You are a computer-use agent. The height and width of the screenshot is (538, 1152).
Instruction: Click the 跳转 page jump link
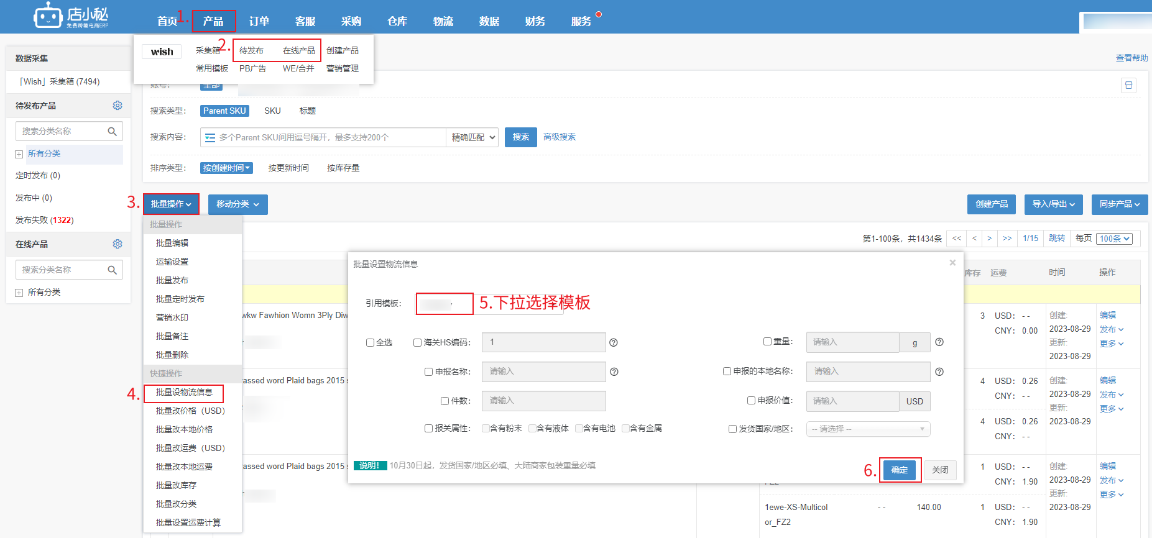click(x=1057, y=239)
